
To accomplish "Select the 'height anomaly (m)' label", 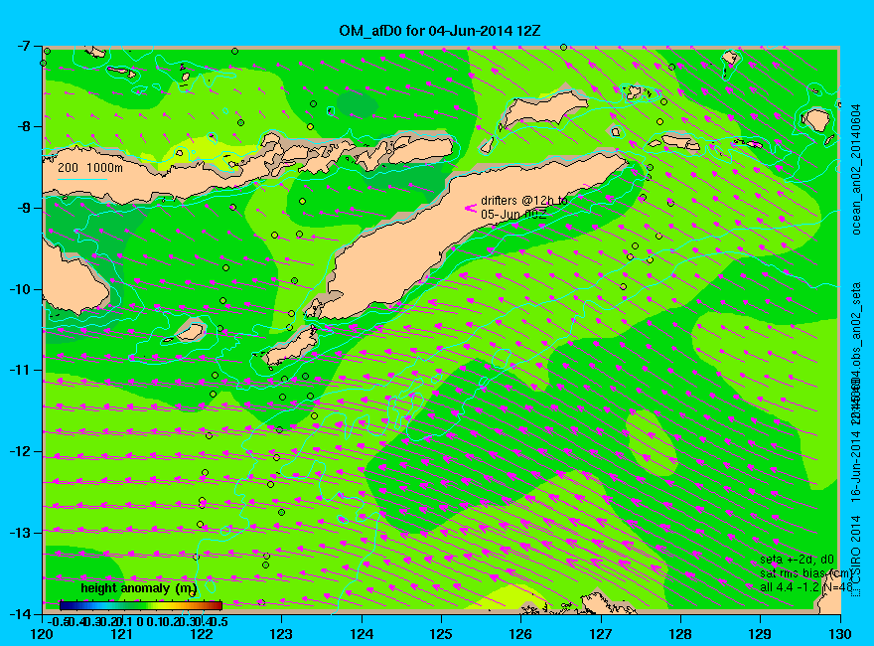I will point(139,588).
